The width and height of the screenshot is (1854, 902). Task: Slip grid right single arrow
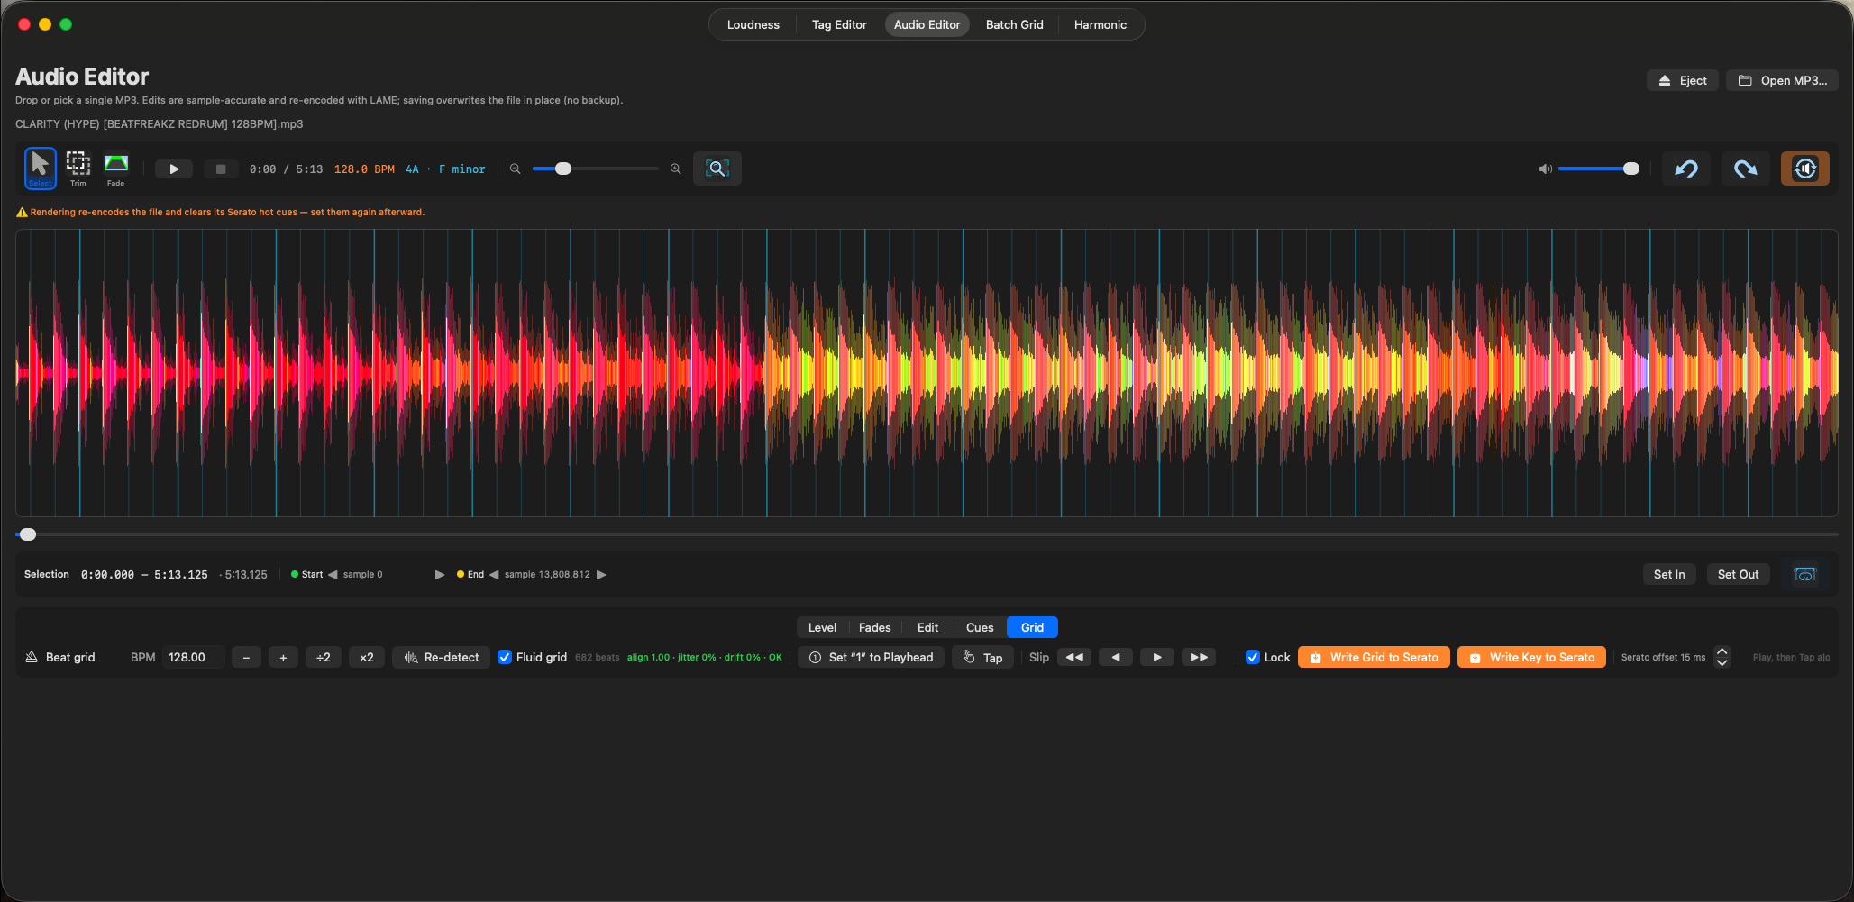tap(1157, 657)
